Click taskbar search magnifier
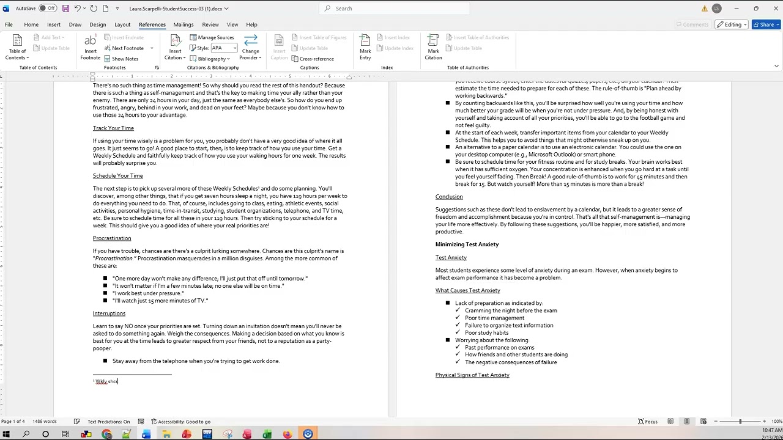The image size is (783, 440). pos(26,435)
